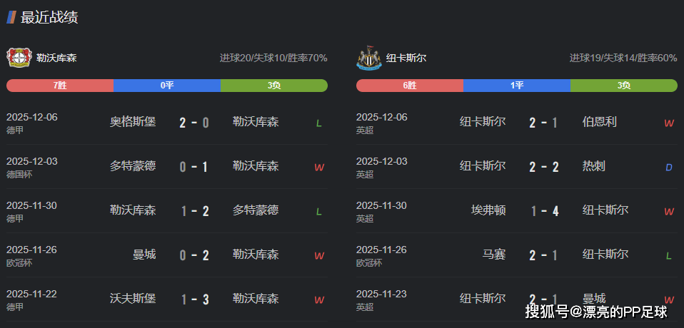Click the L badge in the 奥格斯堡 match row
This screenshot has height=328, width=684.
[318, 123]
